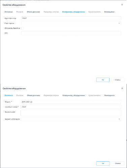Viewport: 127px width, 168px height.
Task: Open Обмен данными tab in the Модель dialog
Action: pos(33,95)
